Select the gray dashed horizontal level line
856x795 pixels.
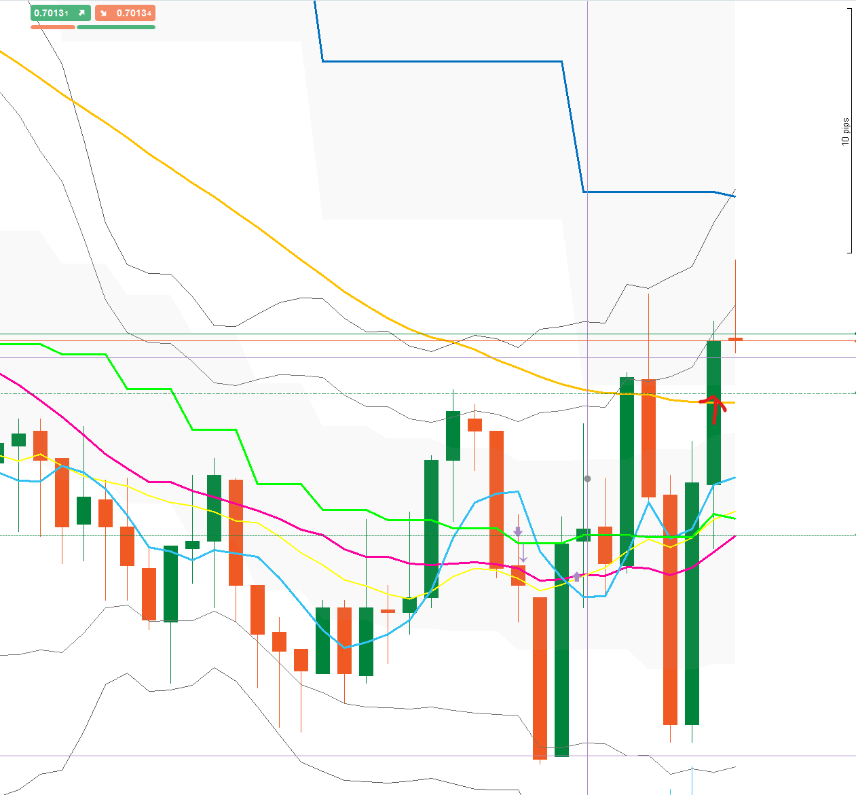pos(428,393)
